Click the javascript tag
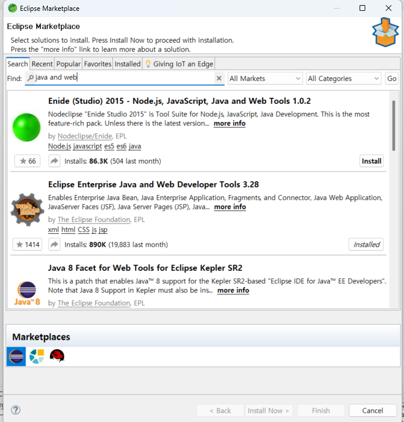Viewport: 404px width, 422px height. coord(88,146)
